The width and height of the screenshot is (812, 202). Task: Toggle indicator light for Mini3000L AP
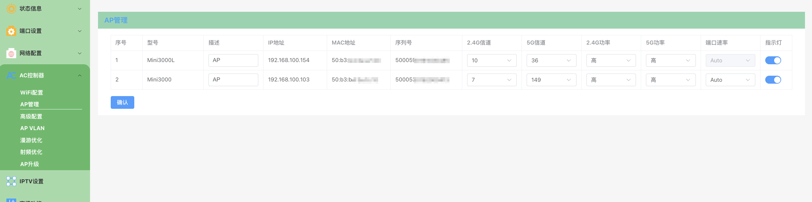click(x=773, y=60)
